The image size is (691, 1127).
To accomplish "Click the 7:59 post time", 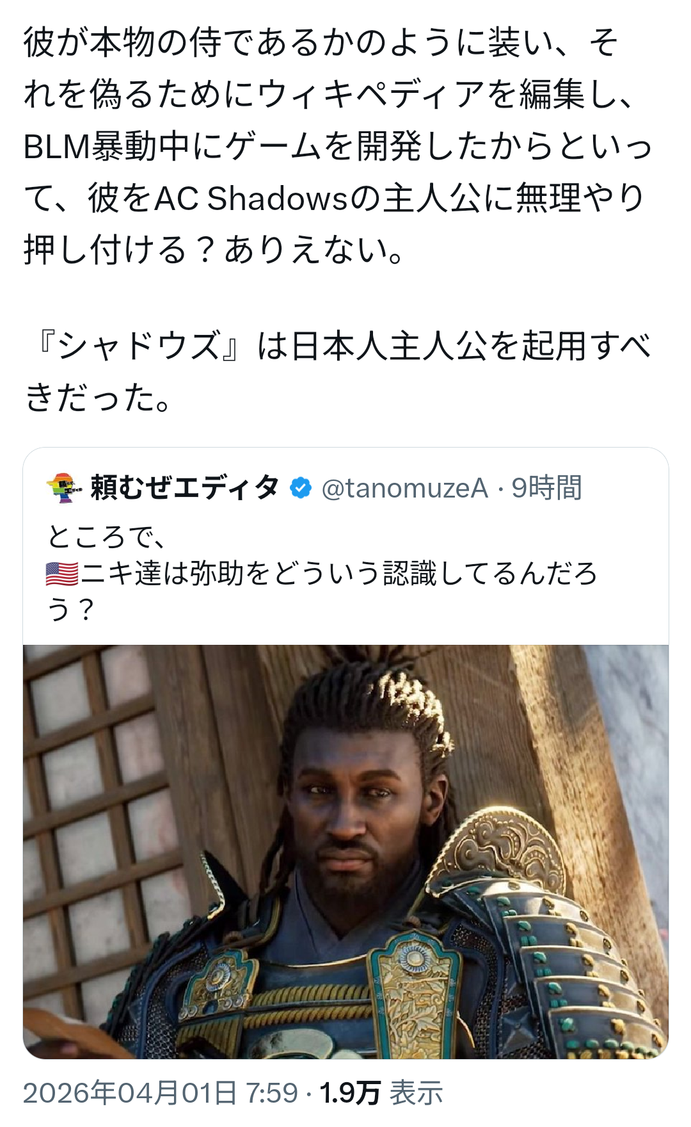I will tap(272, 1093).
